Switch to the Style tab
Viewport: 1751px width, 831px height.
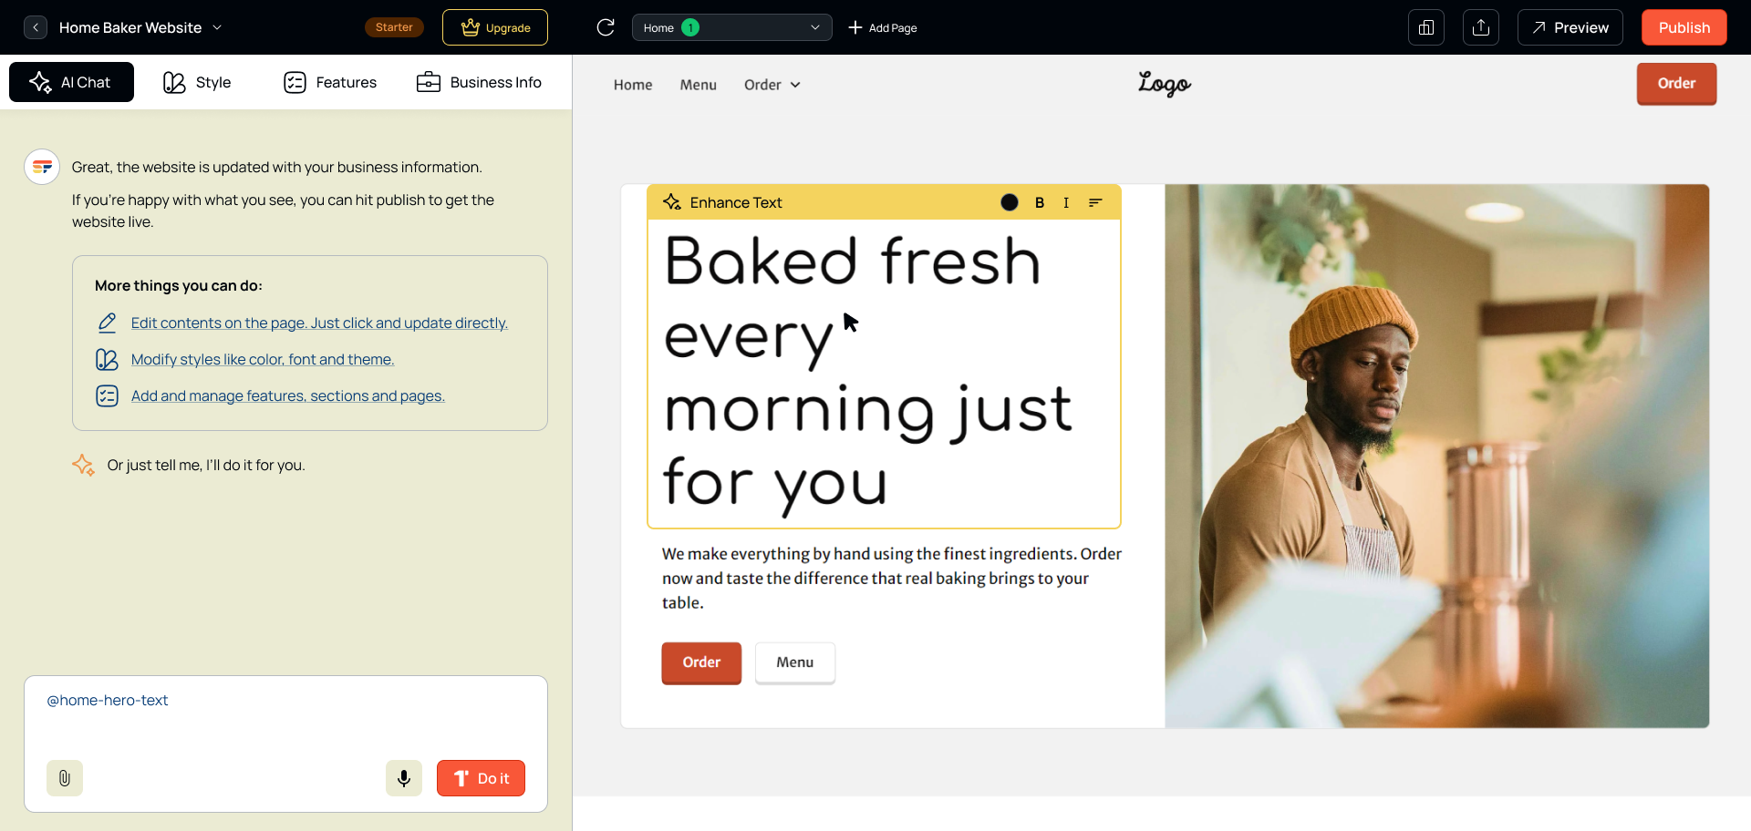click(197, 82)
